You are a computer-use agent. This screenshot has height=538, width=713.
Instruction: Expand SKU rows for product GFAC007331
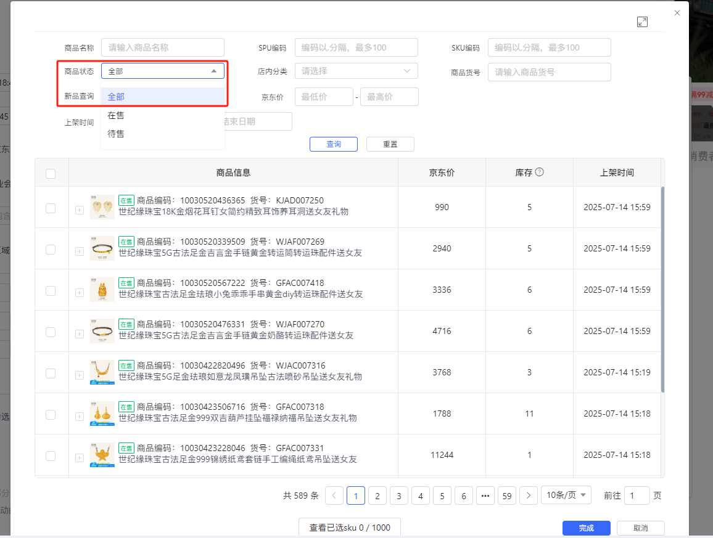point(79,458)
